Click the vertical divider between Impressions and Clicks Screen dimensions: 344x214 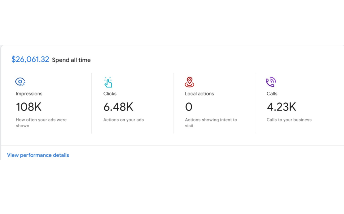(x=91, y=103)
